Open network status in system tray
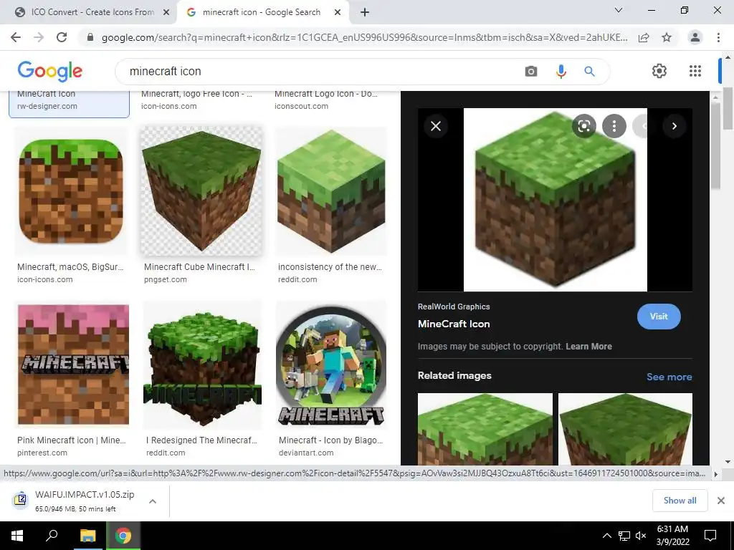Image resolution: width=734 pixels, height=550 pixels. pyautogui.click(x=624, y=536)
